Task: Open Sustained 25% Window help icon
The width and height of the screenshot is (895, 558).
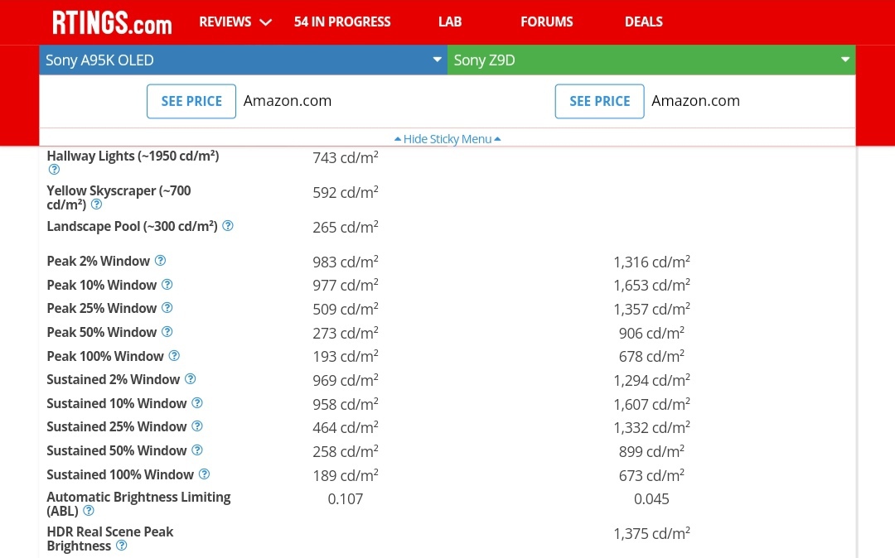Action: pyautogui.click(x=197, y=426)
